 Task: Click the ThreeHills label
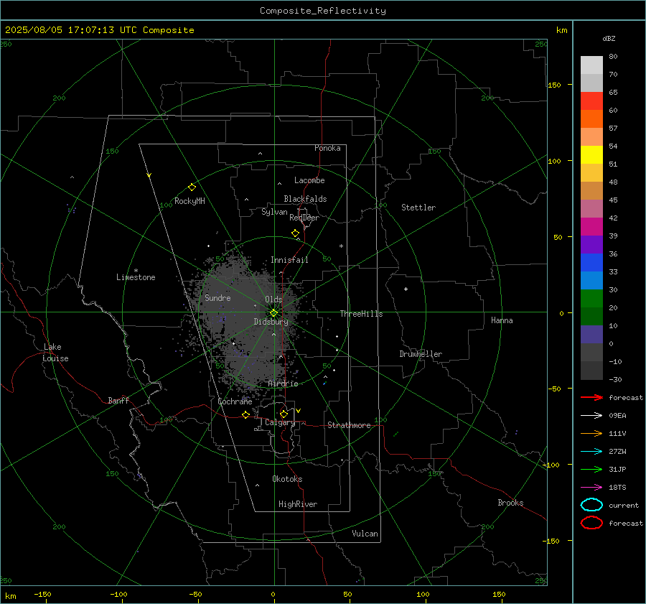pyautogui.click(x=361, y=314)
